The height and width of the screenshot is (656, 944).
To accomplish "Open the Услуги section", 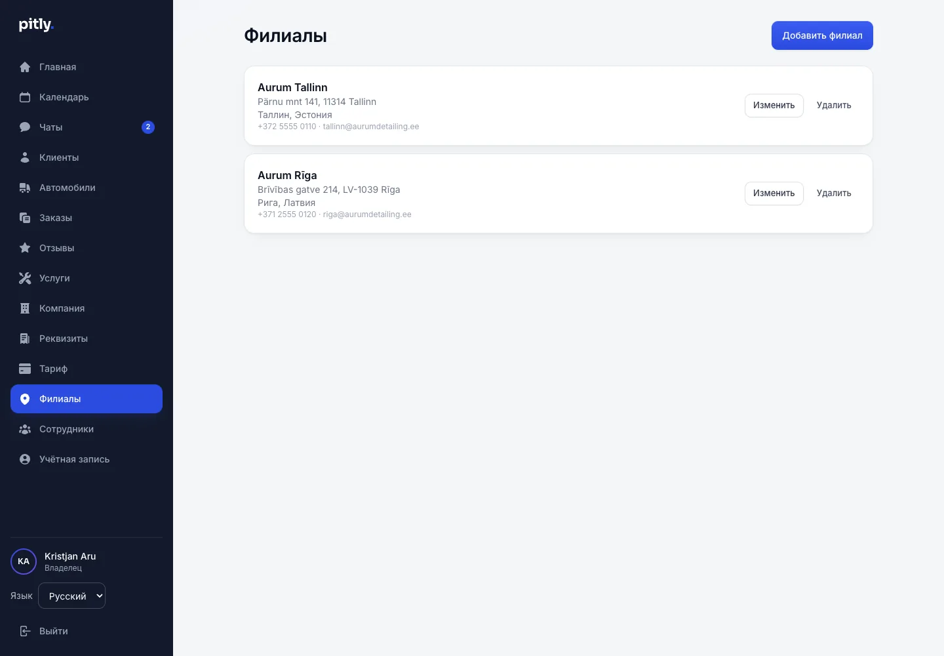I will [87, 278].
